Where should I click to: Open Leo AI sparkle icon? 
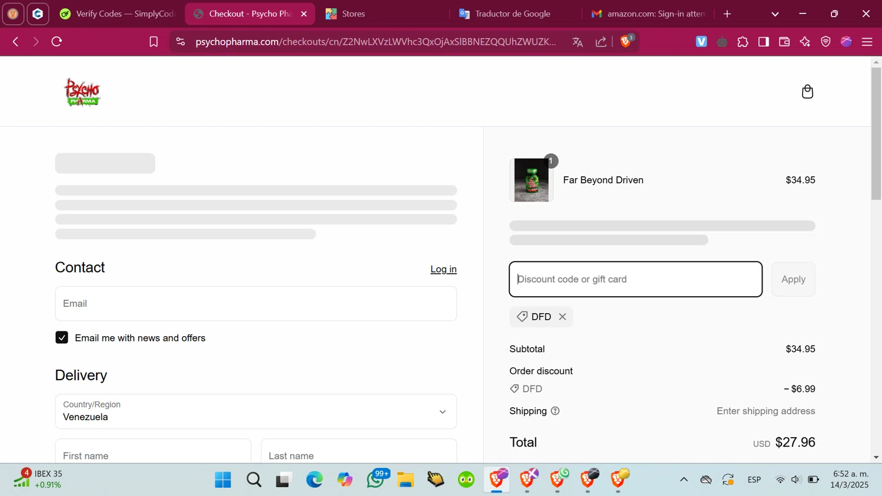coord(805,42)
